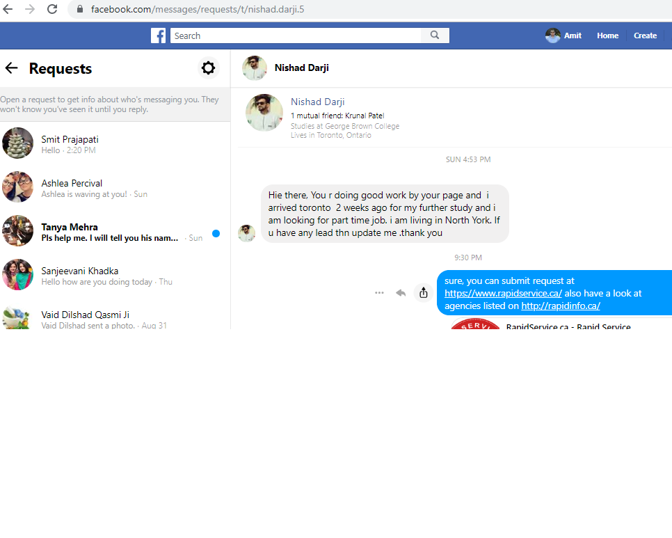Click the search magnifier button
672x538 pixels.
point(435,35)
